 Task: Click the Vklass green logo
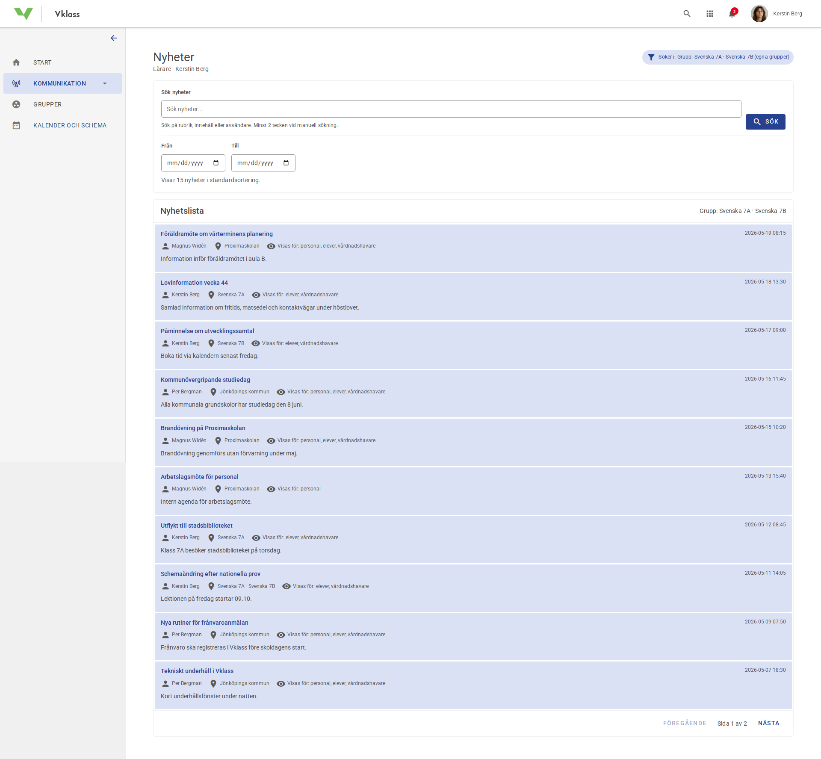[23, 14]
